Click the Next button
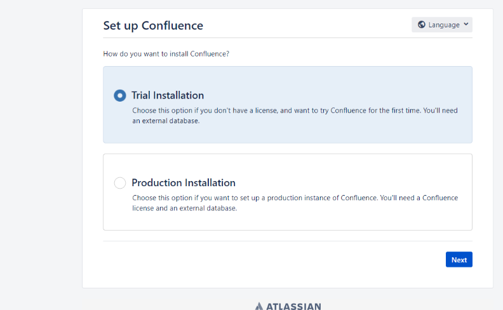This screenshot has height=310, width=503. click(459, 260)
